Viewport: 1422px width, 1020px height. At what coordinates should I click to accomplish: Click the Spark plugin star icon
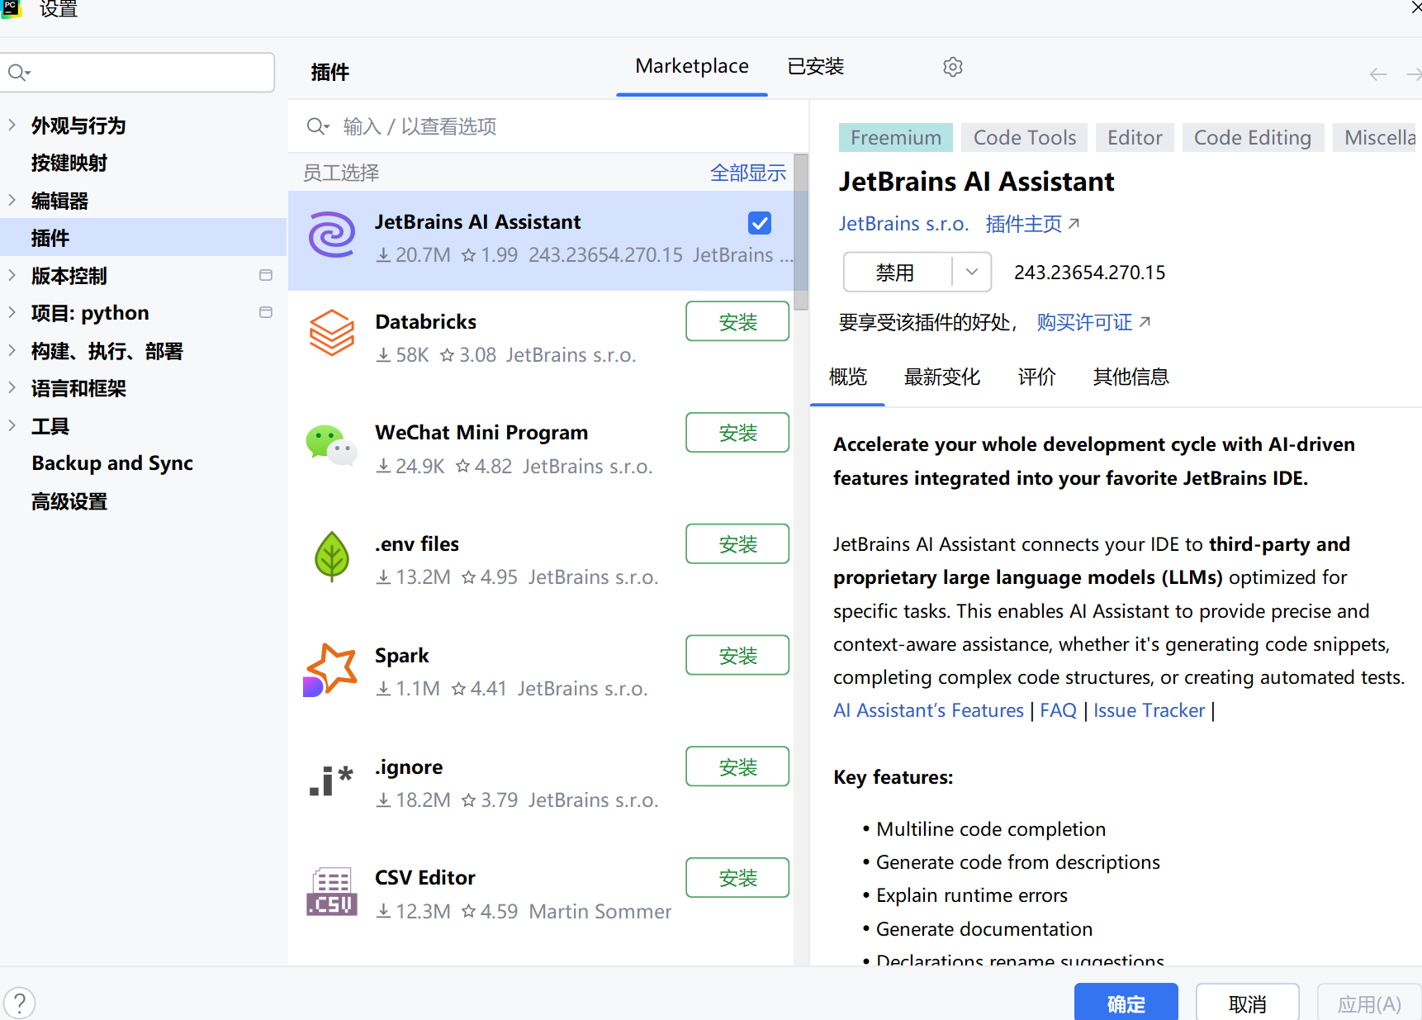click(330, 669)
